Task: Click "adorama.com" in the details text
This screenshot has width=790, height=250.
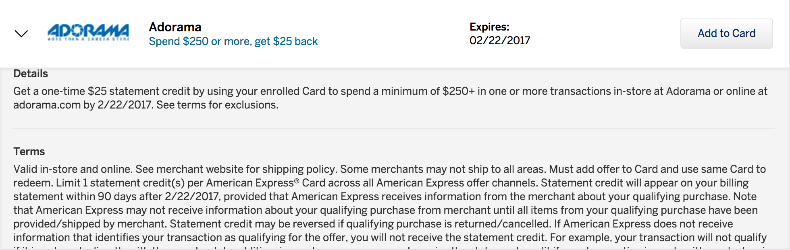Action: 47,105
